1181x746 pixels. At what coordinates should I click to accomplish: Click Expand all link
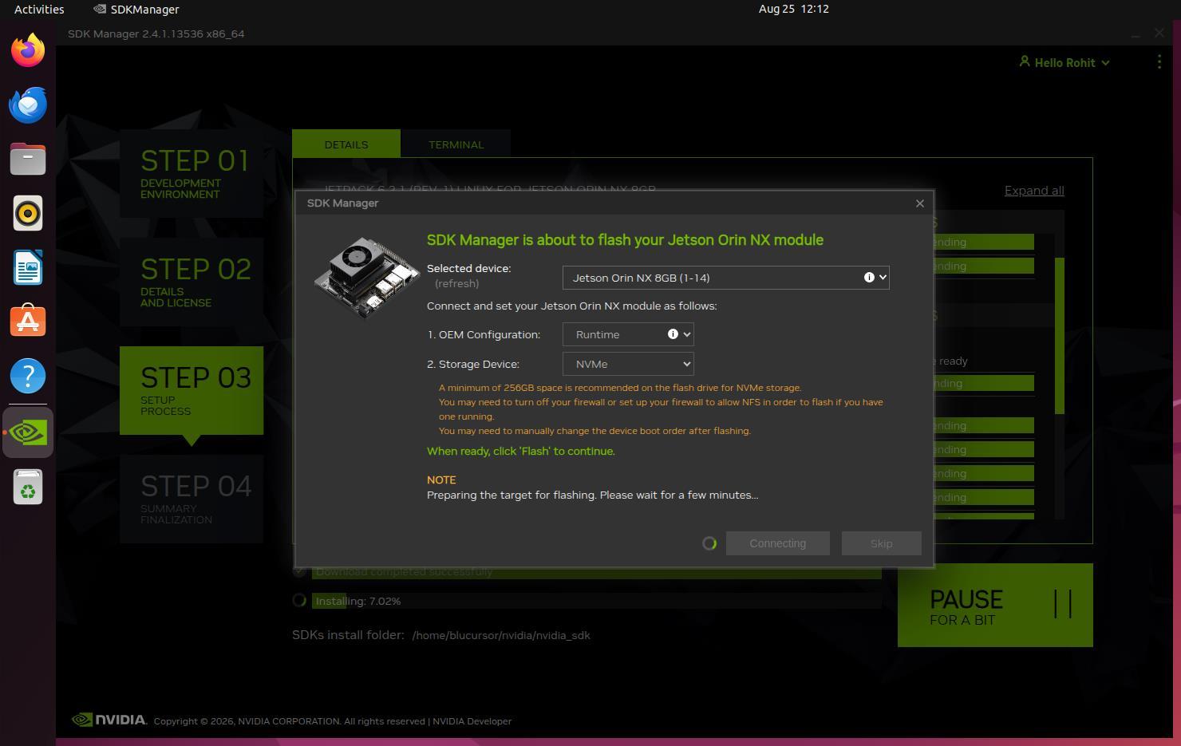point(1034,191)
